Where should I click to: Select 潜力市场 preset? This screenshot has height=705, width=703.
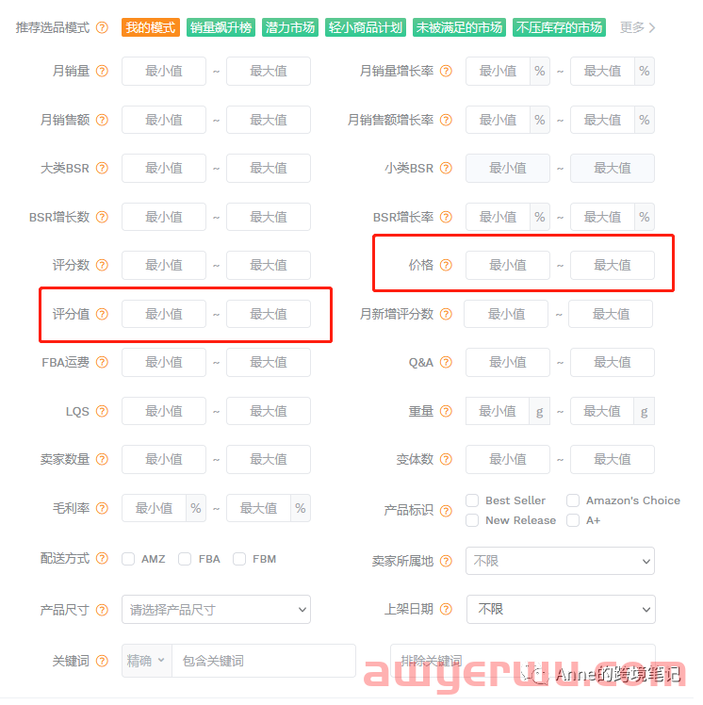[x=290, y=27]
